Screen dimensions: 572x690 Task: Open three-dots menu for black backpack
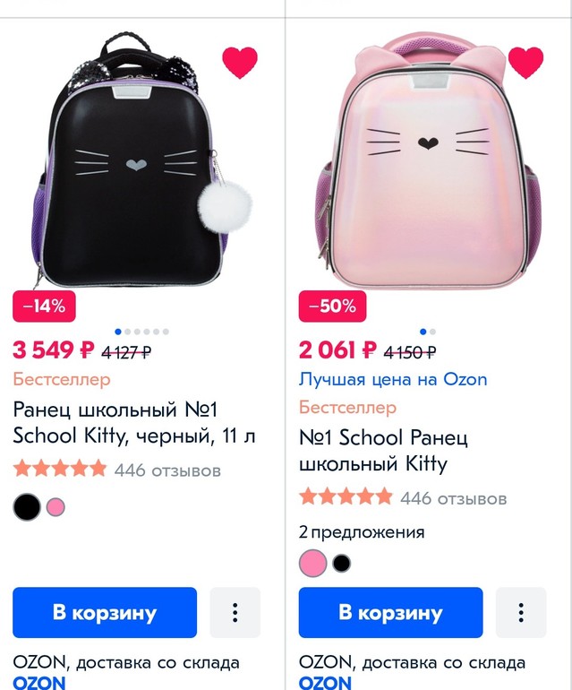[235, 613]
